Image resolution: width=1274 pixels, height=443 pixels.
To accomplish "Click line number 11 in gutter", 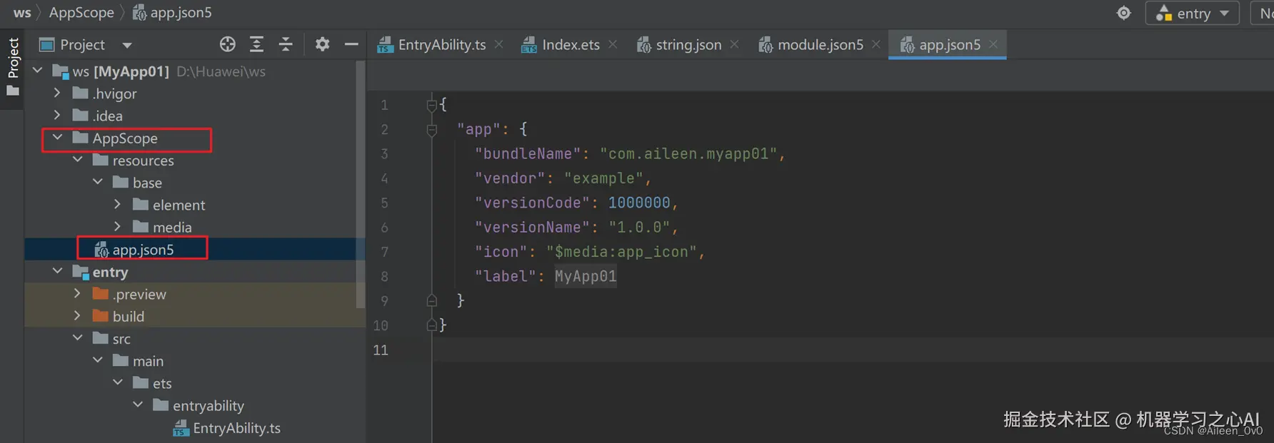I will pos(381,350).
